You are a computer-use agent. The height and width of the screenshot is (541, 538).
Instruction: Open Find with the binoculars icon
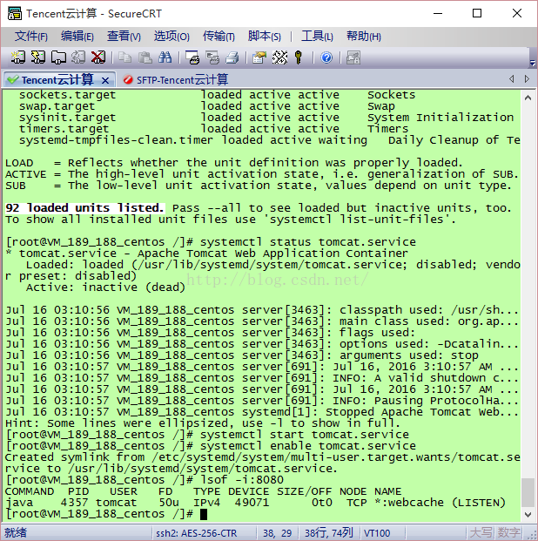pyautogui.click(x=165, y=57)
